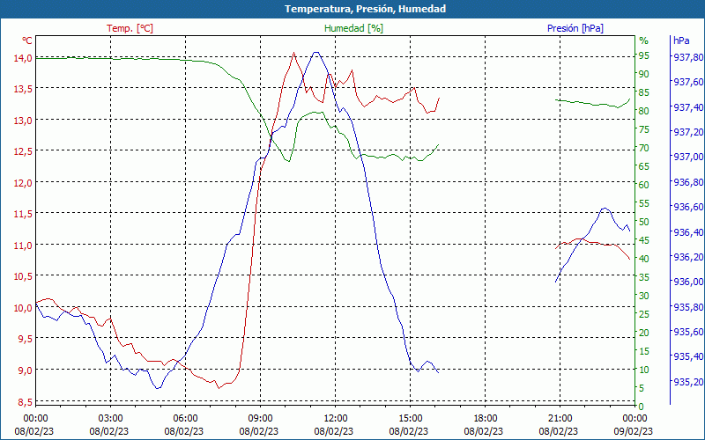Click the 09:00 time axis label
The width and height of the screenshot is (705, 440).
tap(258, 419)
